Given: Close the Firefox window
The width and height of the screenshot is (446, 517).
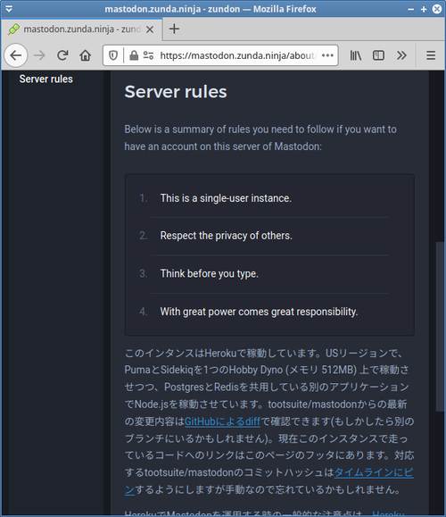Looking at the screenshot, I should point(437,9).
